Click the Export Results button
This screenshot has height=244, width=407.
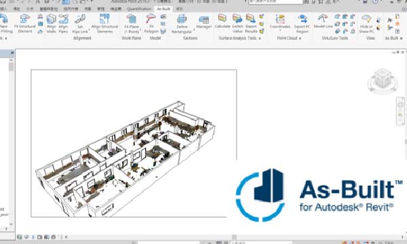pos(251,24)
